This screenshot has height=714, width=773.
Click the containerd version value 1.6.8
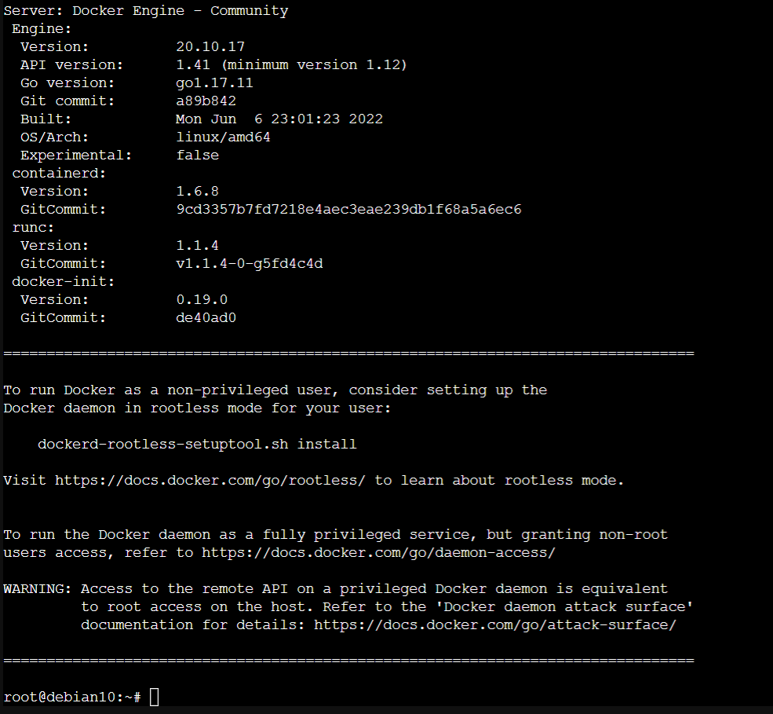197,191
